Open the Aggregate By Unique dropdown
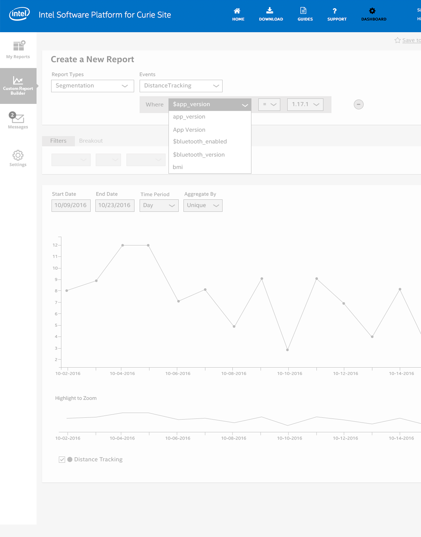Viewport: 421px width, 537px height. 203,206
